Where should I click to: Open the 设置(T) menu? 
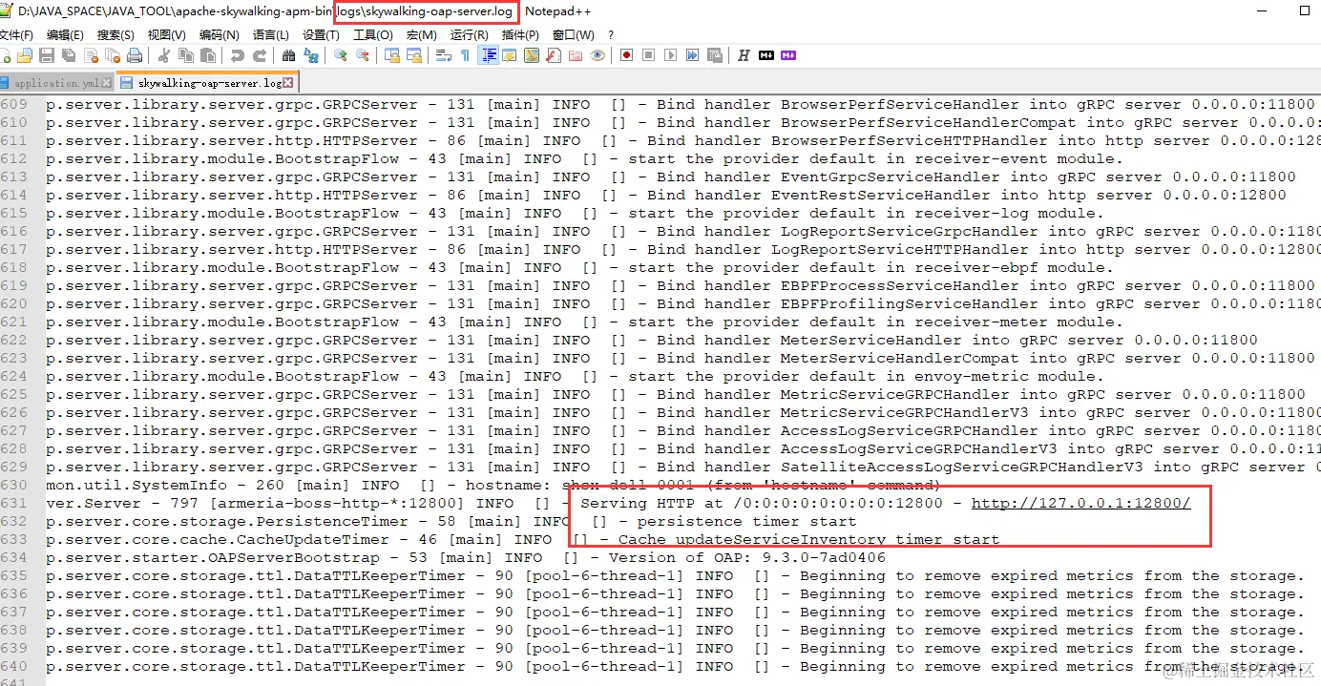(321, 35)
